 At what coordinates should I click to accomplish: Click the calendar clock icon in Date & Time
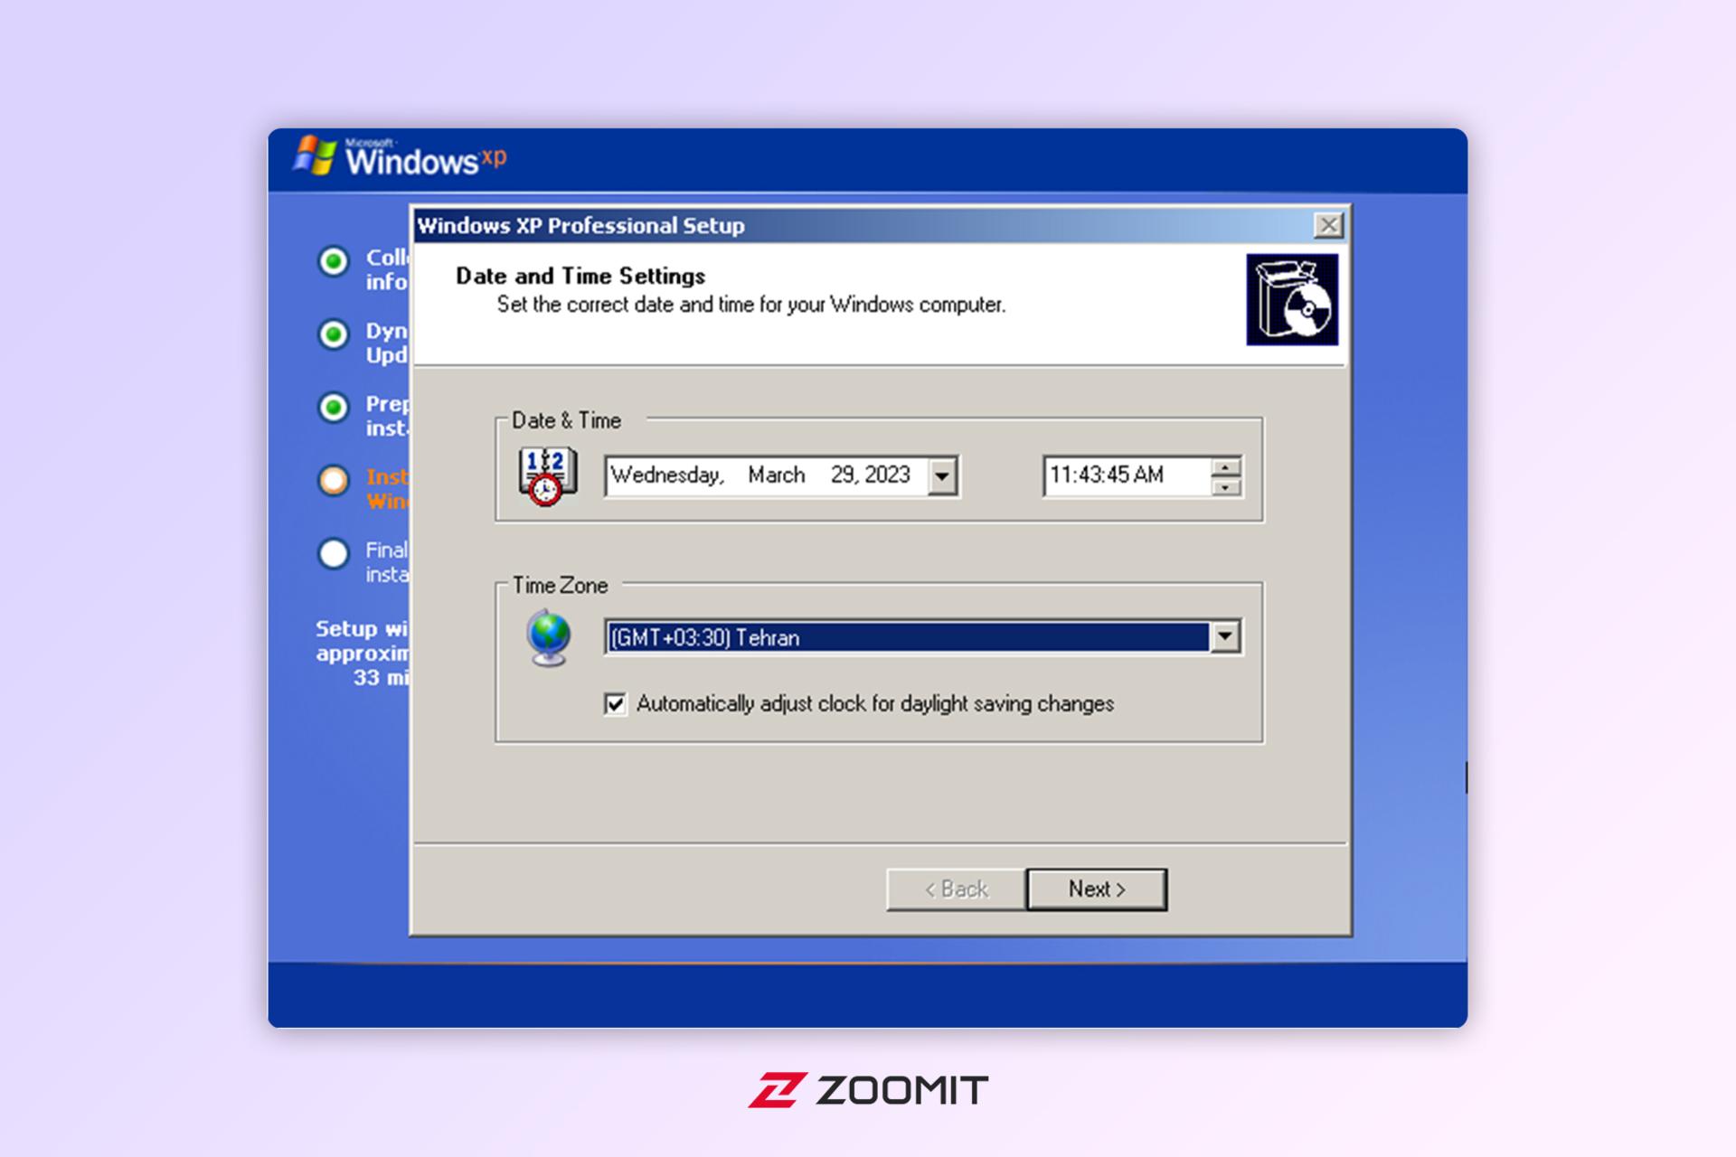pos(547,475)
